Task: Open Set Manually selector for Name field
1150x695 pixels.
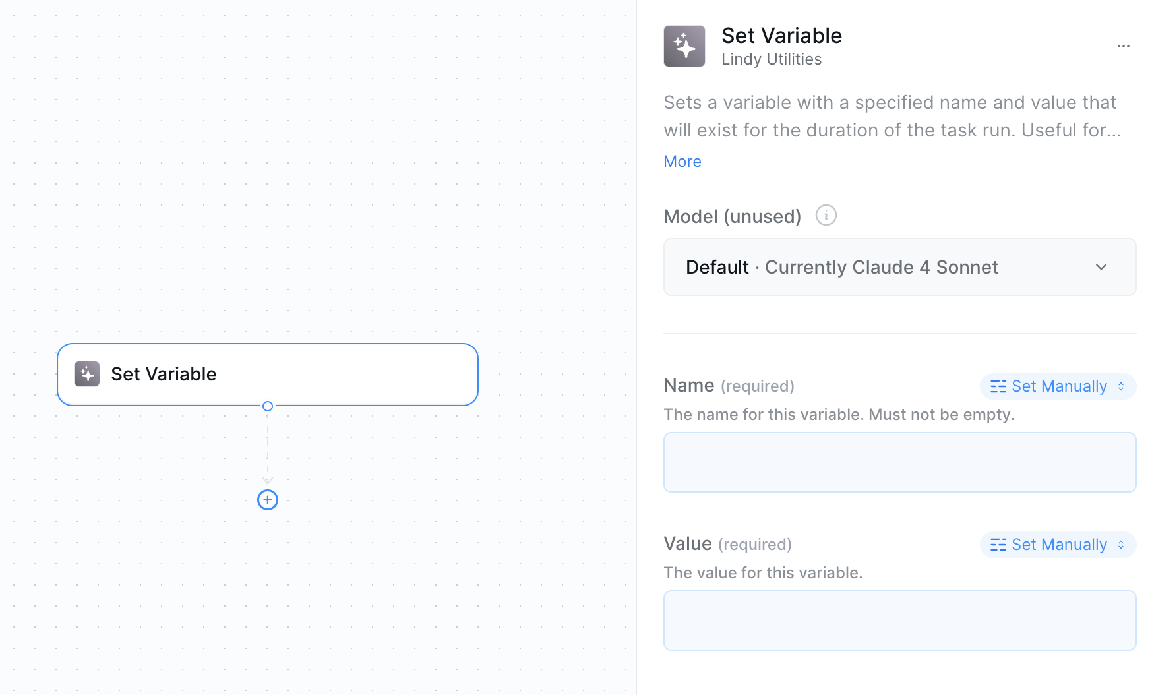Action: pyautogui.click(x=1058, y=386)
